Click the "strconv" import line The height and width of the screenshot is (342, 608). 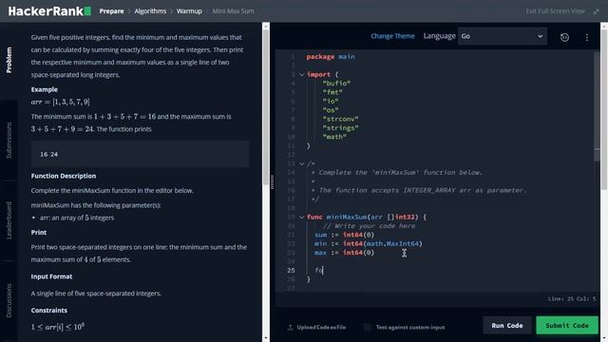[340, 119]
